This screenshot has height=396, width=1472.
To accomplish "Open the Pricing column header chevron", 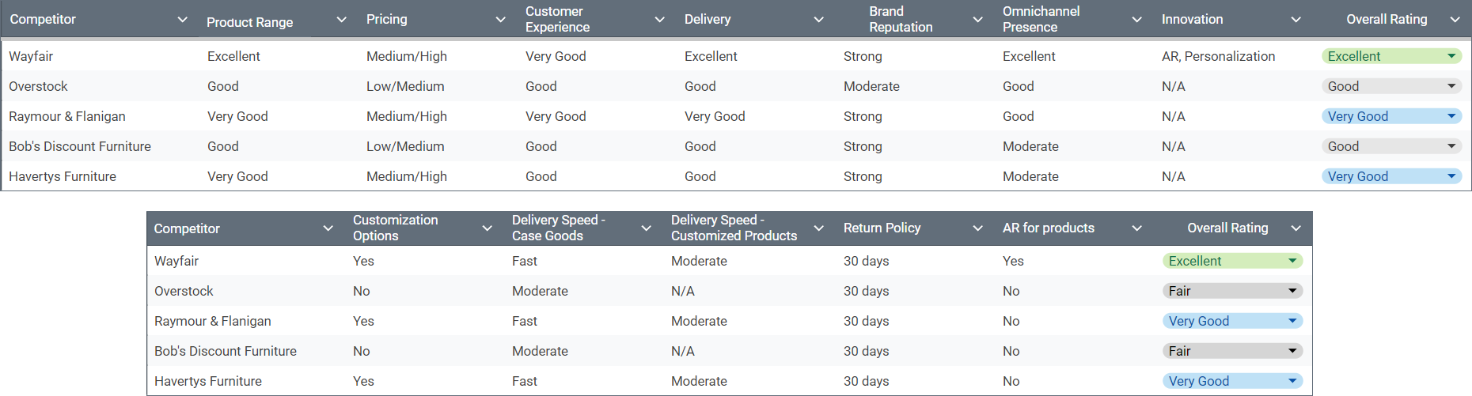I will click(500, 19).
